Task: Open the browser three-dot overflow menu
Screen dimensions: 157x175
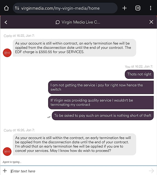Action: (x=150, y=8)
